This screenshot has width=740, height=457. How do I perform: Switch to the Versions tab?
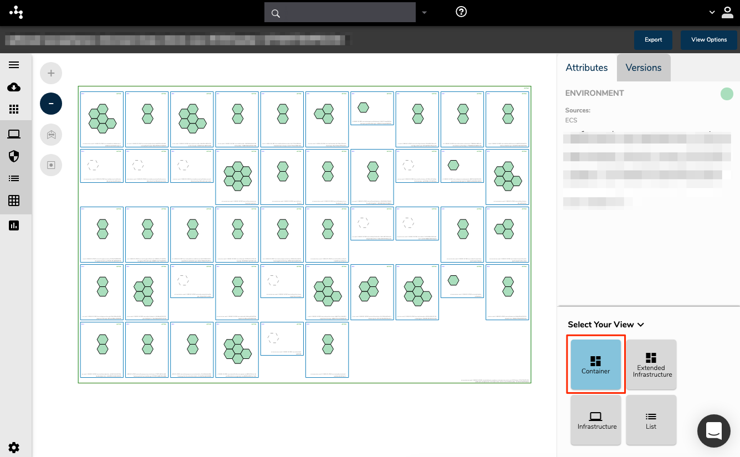click(643, 67)
